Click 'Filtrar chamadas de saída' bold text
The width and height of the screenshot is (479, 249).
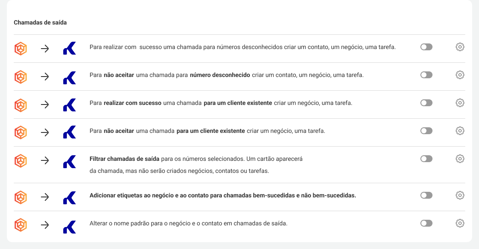click(x=124, y=159)
